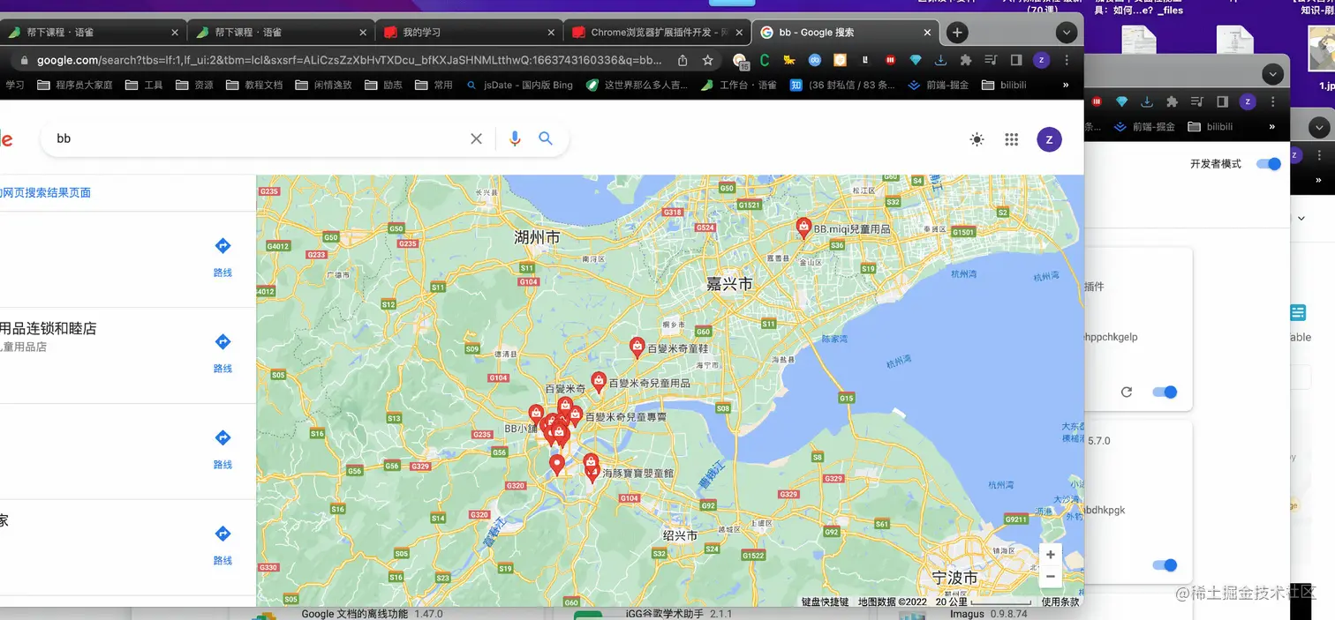Open the Google apps grid
This screenshot has width=1335, height=620.
[1012, 139]
